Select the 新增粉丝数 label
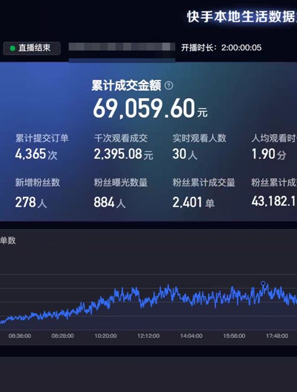The height and width of the screenshot is (392, 297). (37, 183)
